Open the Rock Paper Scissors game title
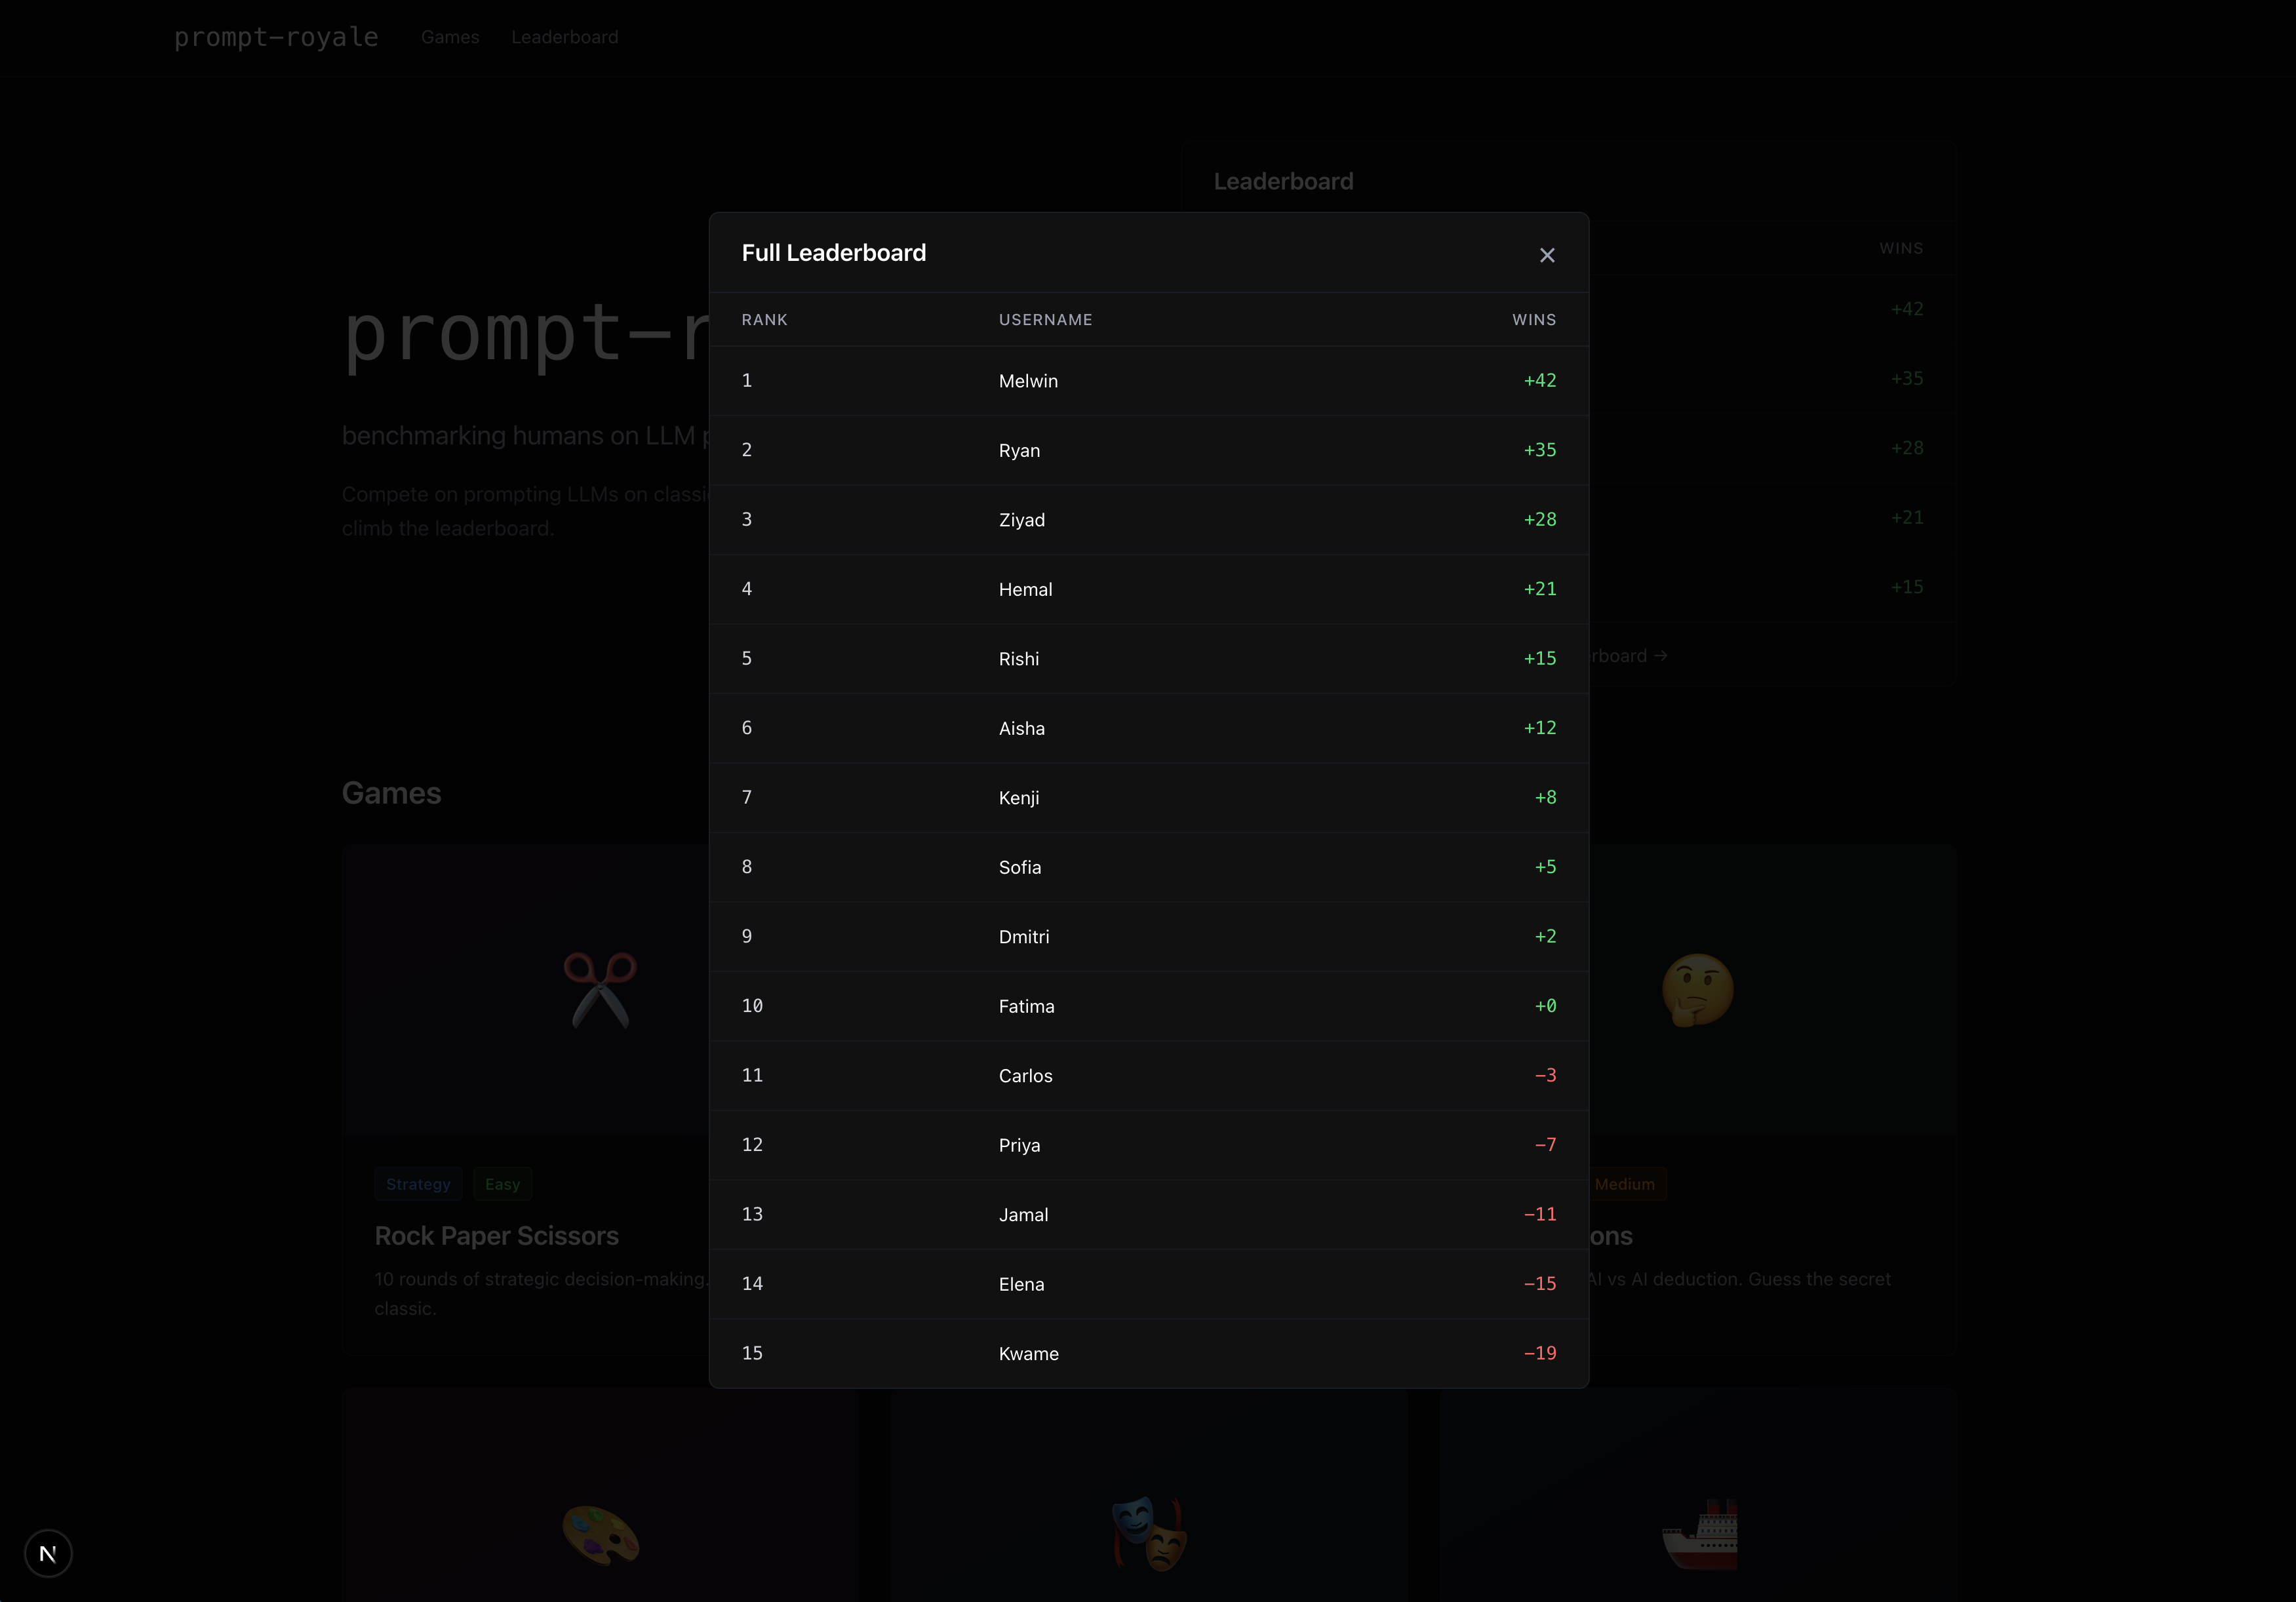The image size is (2296, 1602). click(496, 1236)
